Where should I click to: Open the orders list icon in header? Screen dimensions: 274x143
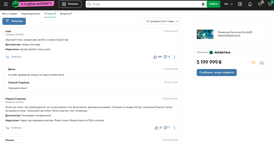pos(240,4)
